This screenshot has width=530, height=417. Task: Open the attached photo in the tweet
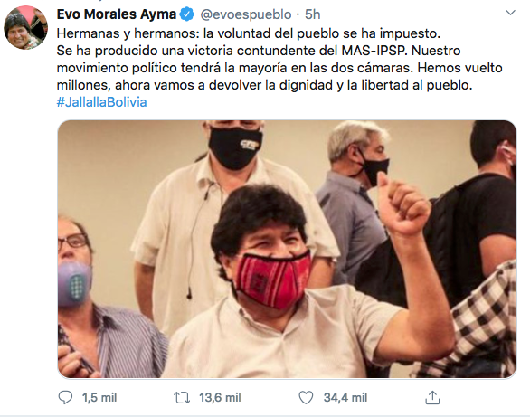tap(287, 249)
